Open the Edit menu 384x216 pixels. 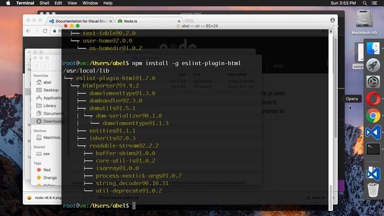[x=58, y=3]
